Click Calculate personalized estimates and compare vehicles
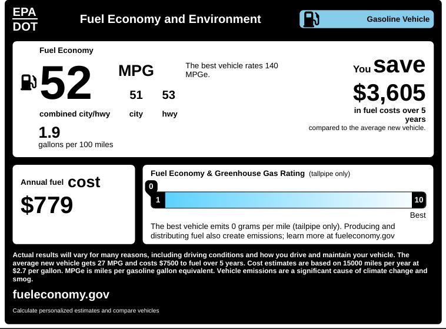Viewport: 446px width, 329px height. click(86, 310)
